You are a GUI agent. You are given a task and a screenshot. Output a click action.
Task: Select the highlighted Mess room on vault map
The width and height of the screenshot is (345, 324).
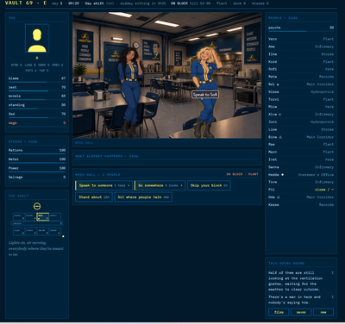43,216
